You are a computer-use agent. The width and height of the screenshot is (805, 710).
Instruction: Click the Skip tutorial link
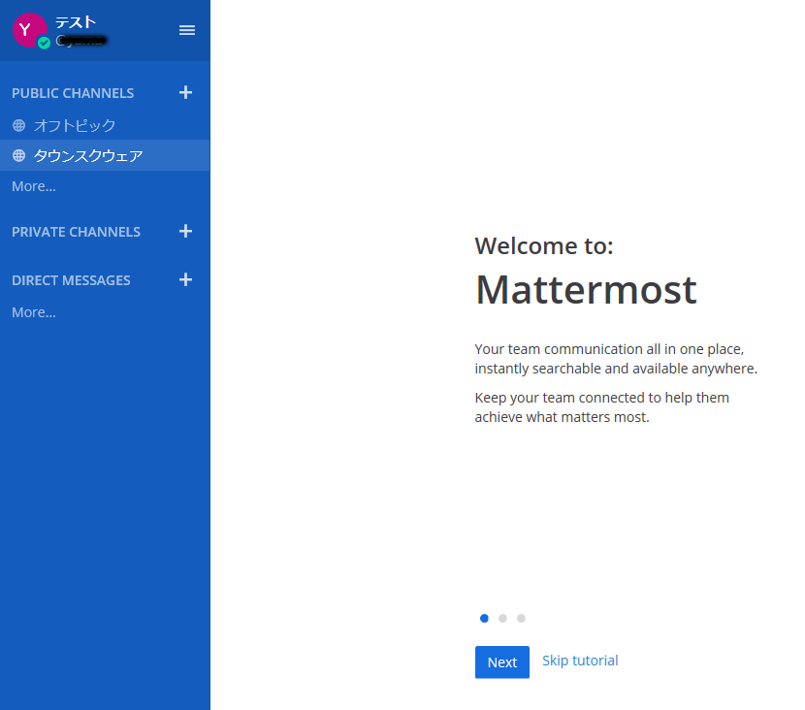[580, 661]
